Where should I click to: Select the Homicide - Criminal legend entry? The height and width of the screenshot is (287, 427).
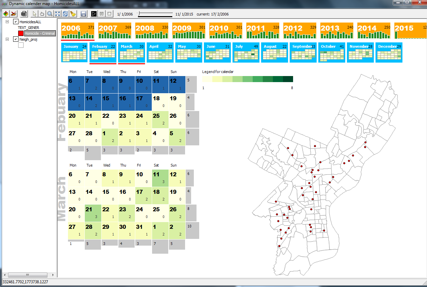click(40, 33)
